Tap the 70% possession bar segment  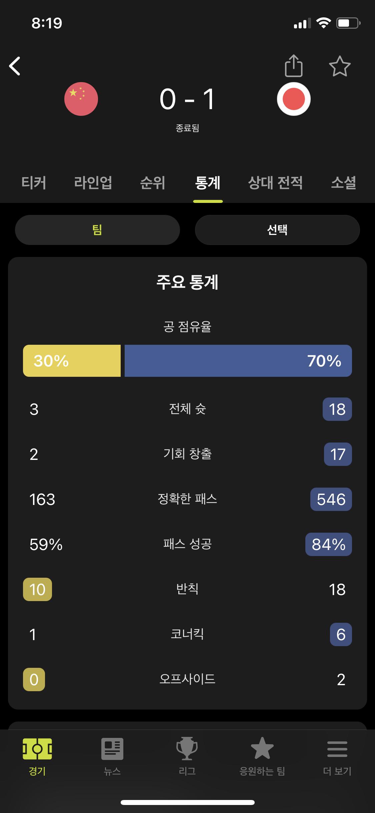point(238,361)
